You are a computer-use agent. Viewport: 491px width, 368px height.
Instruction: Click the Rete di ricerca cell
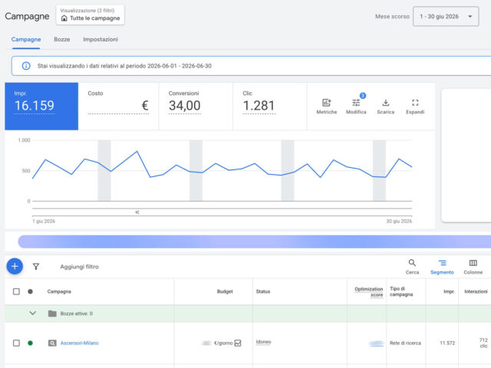tap(405, 343)
